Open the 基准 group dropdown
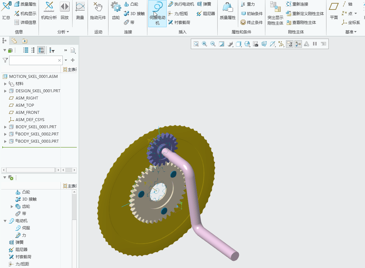 (x=351, y=32)
